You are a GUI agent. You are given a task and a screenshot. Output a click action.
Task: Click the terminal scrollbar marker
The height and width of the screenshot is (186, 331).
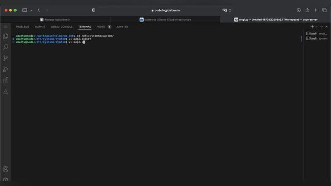[x=301, y=39]
